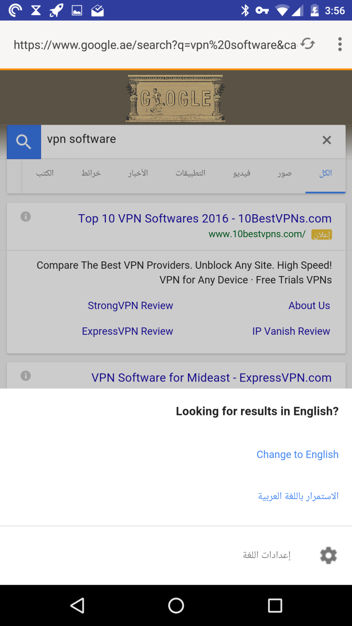
Task: Click the Google Doodle logo image
Action: click(176, 98)
